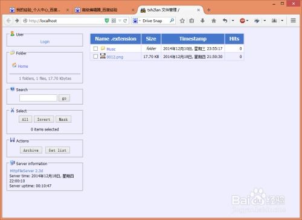Click the '17.70 KB' size cell
The width and height of the screenshot is (302, 220).
tap(151, 57)
